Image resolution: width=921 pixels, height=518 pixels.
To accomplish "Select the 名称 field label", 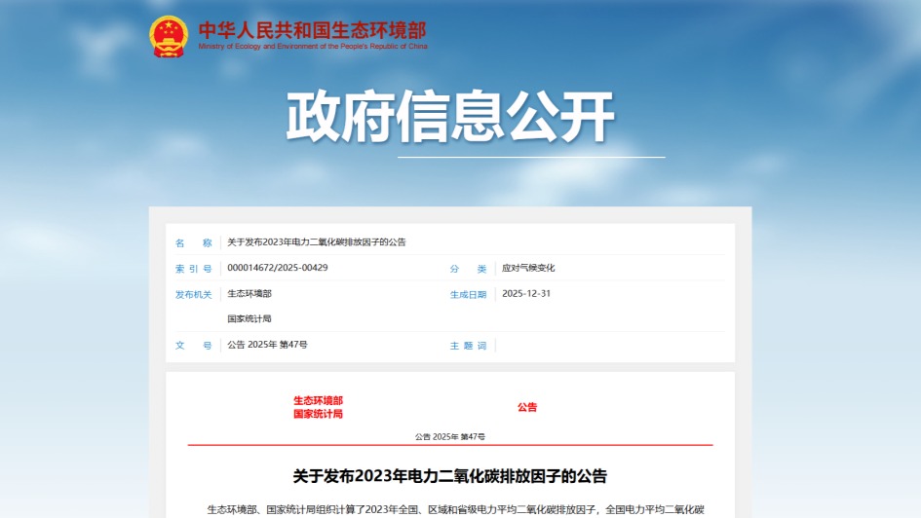I will (193, 242).
